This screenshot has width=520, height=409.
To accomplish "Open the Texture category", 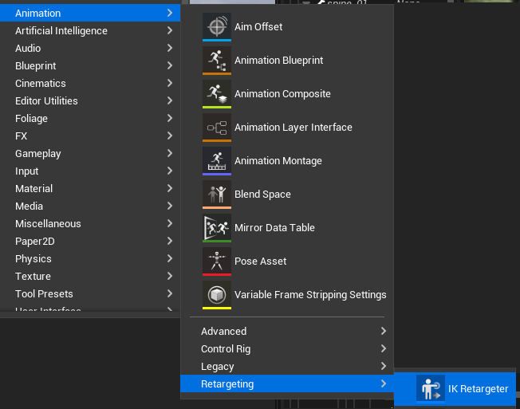I will pos(90,277).
